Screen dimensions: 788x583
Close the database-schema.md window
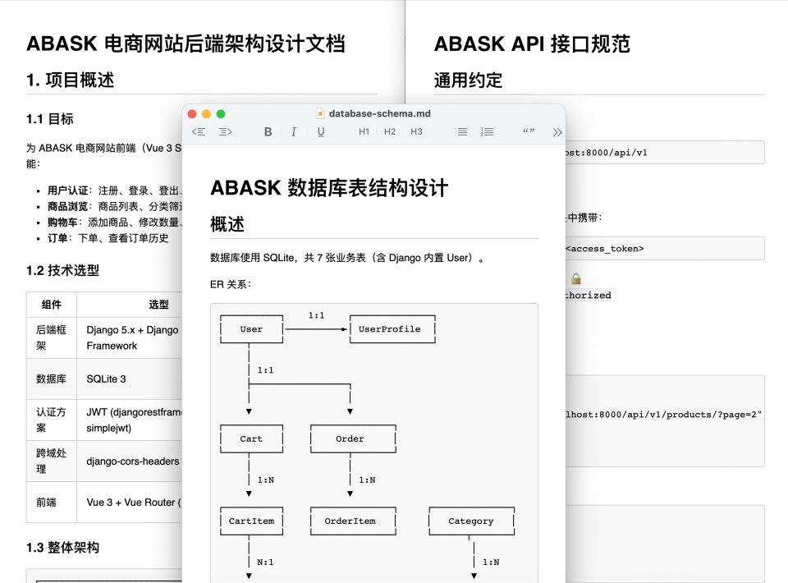192,114
